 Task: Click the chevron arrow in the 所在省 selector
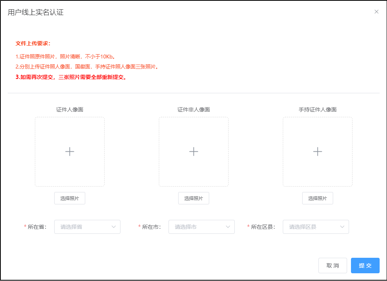click(114, 227)
